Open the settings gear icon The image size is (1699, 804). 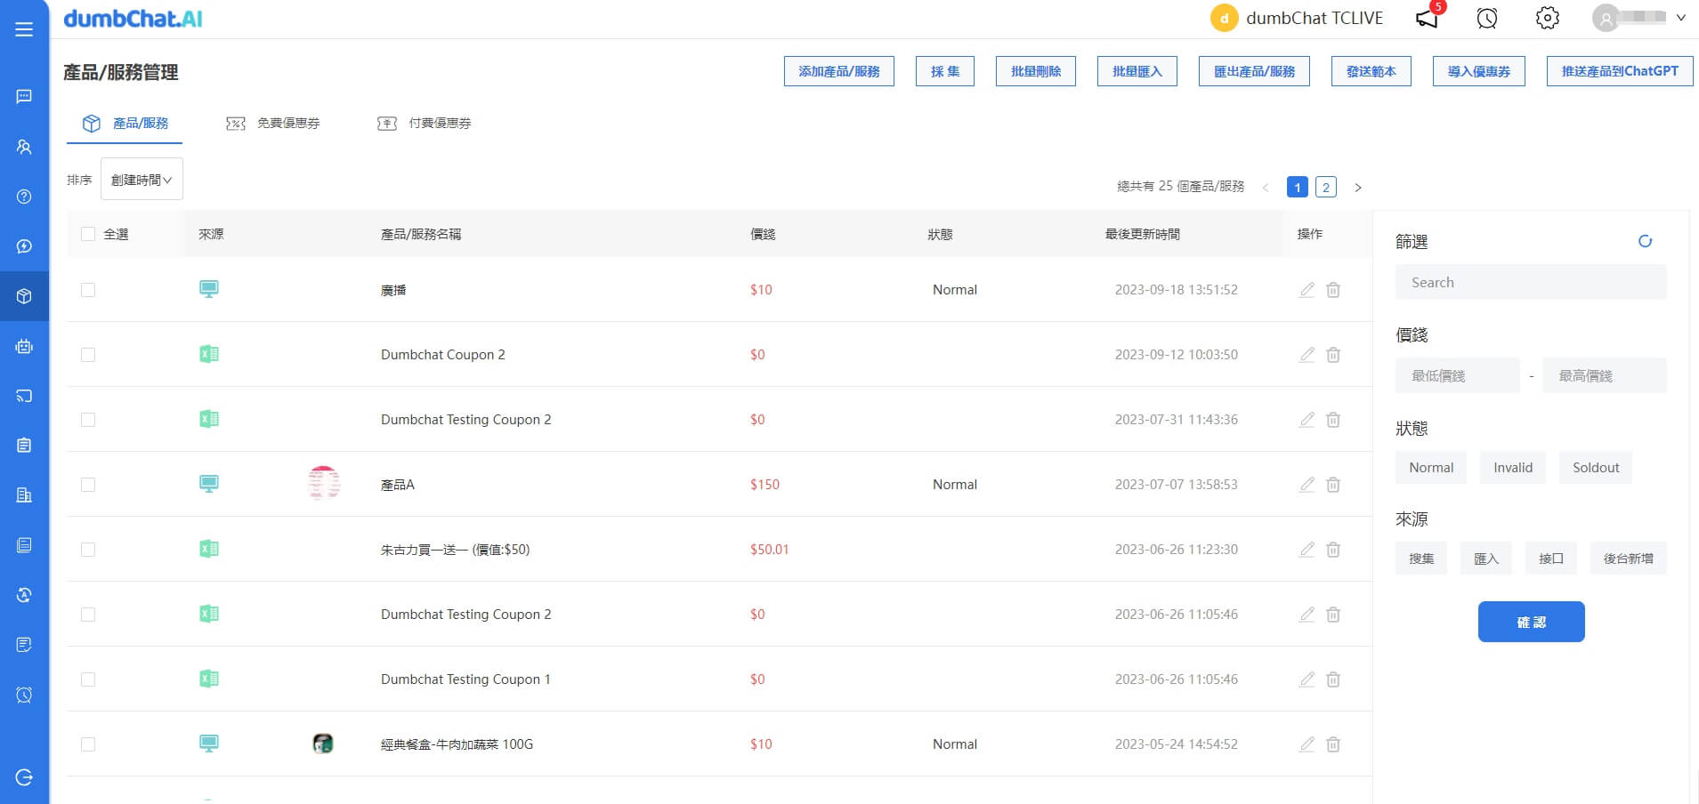(x=1548, y=18)
